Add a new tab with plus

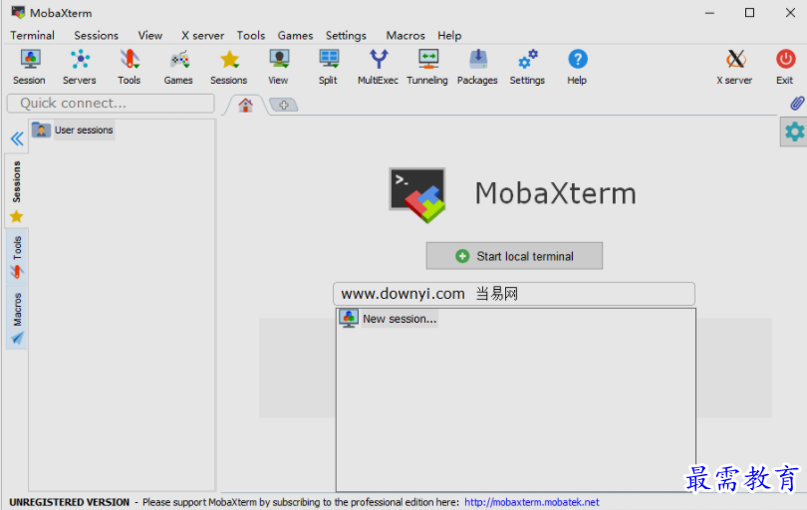(284, 105)
